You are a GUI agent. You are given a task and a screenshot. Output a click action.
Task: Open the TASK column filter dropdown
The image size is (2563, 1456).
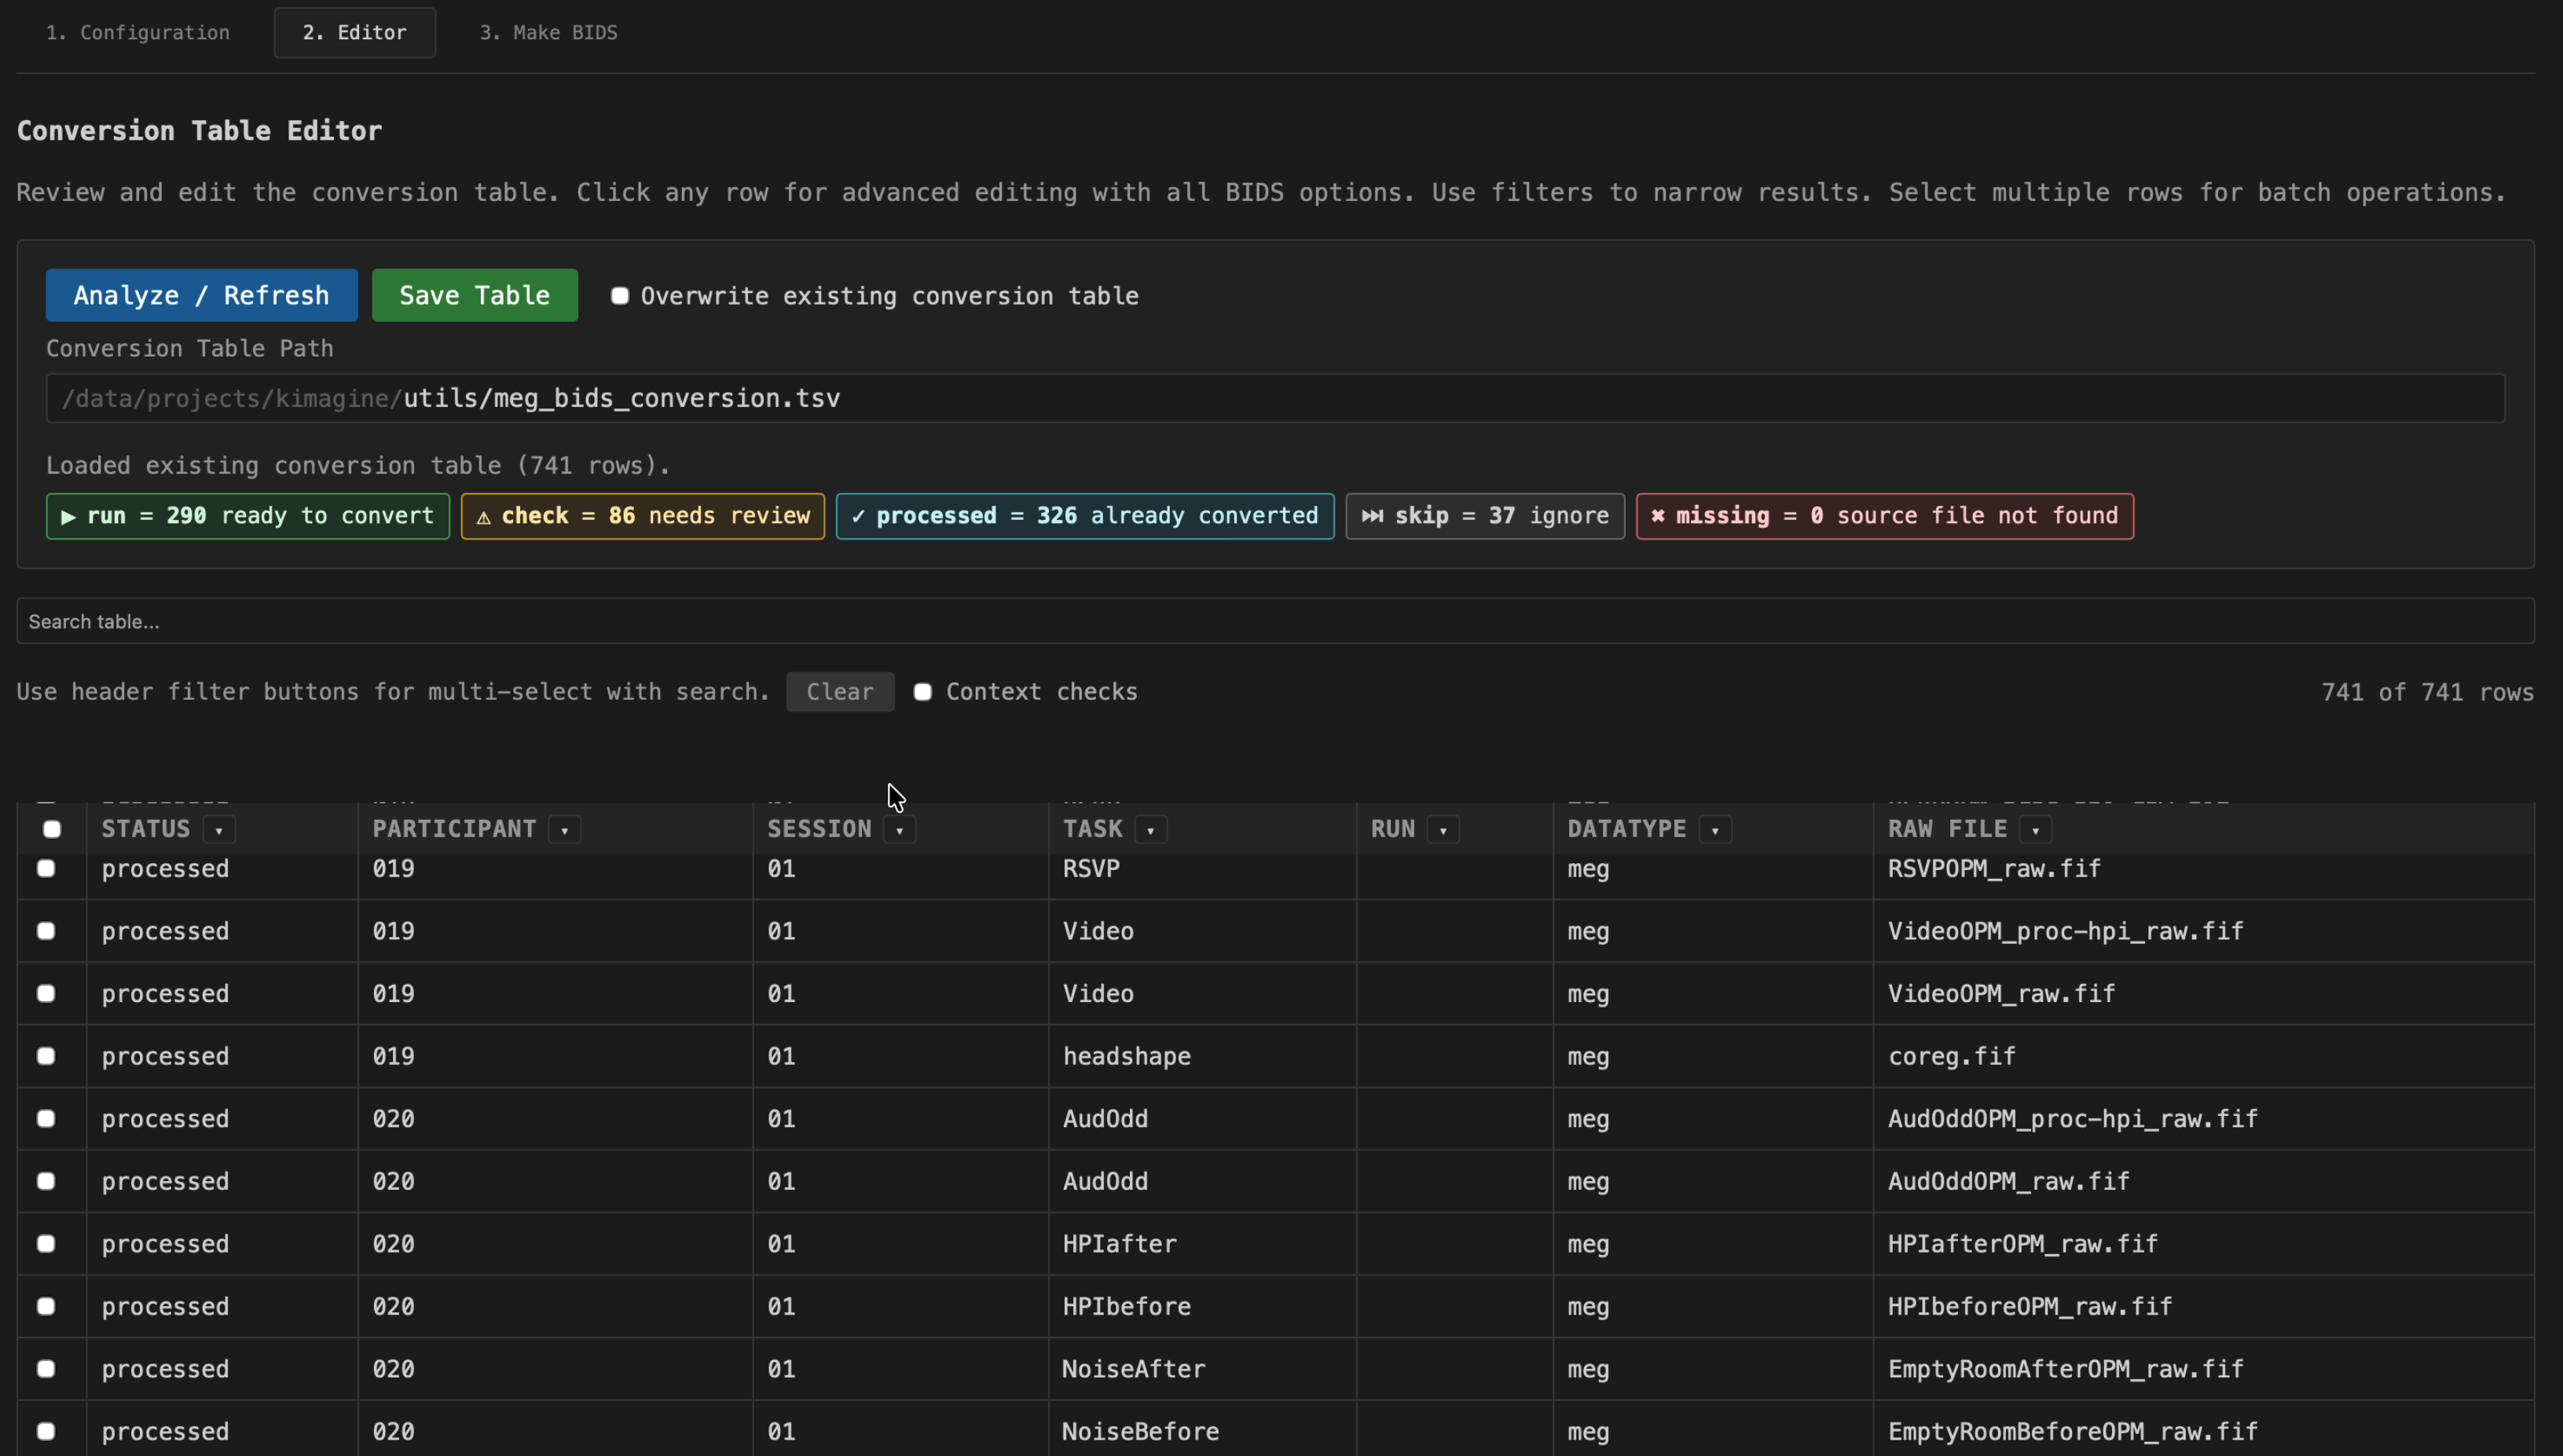pyautogui.click(x=1150, y=830)
